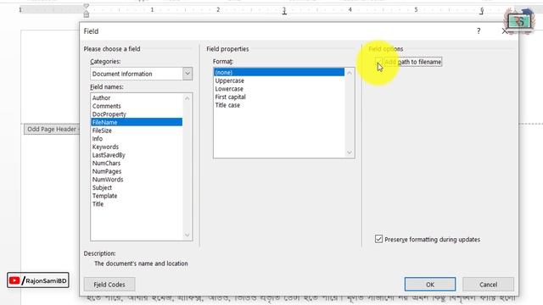
Task: Select Title case format
Action: pos(279,105)
